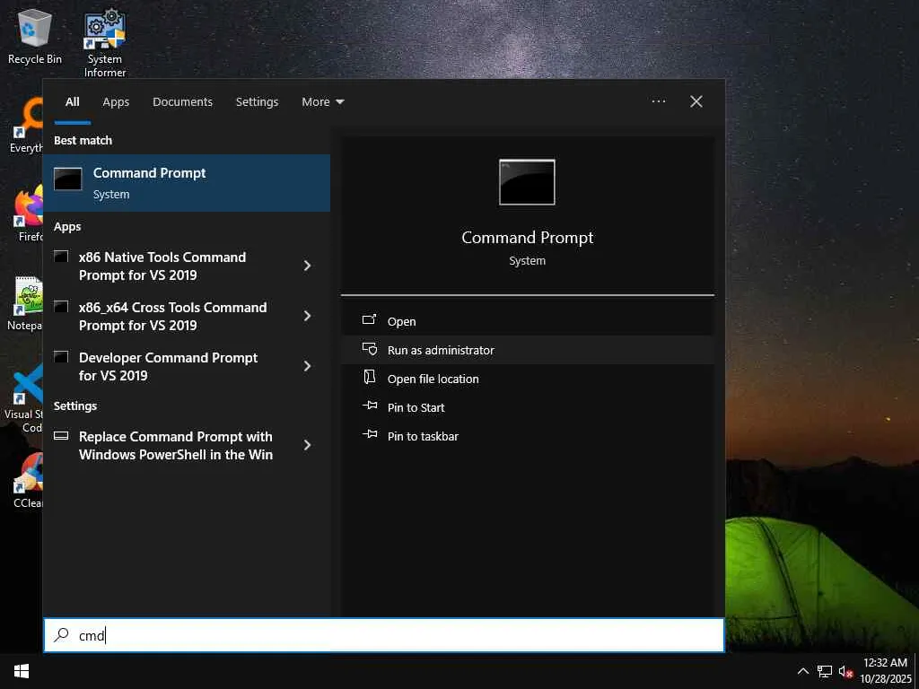Expand Replace Command Prompt setting arrow
The height and width of the screenshot is (689, 919).
[307, 445]
